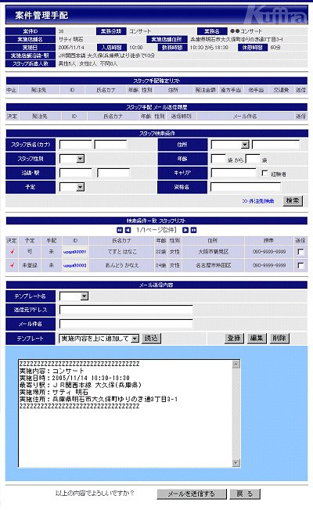Click メールを送信する button
Image resolution: width=313 pixels, height=510 pixels.
click(x=191, y=494)
